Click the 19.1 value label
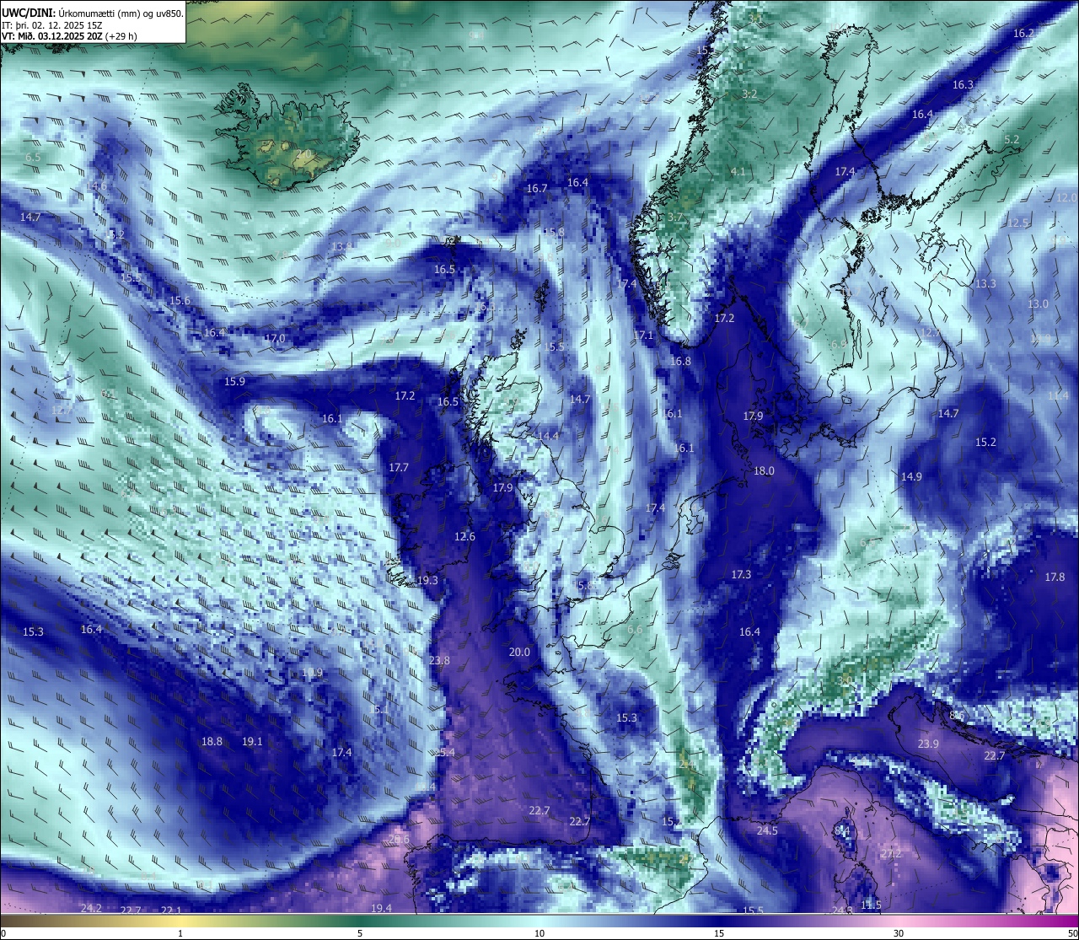This screenshot has height=940, width=1079. pyautogui.click(x=252, y=742)
